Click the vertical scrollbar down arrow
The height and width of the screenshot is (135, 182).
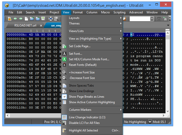click(168, 111)
